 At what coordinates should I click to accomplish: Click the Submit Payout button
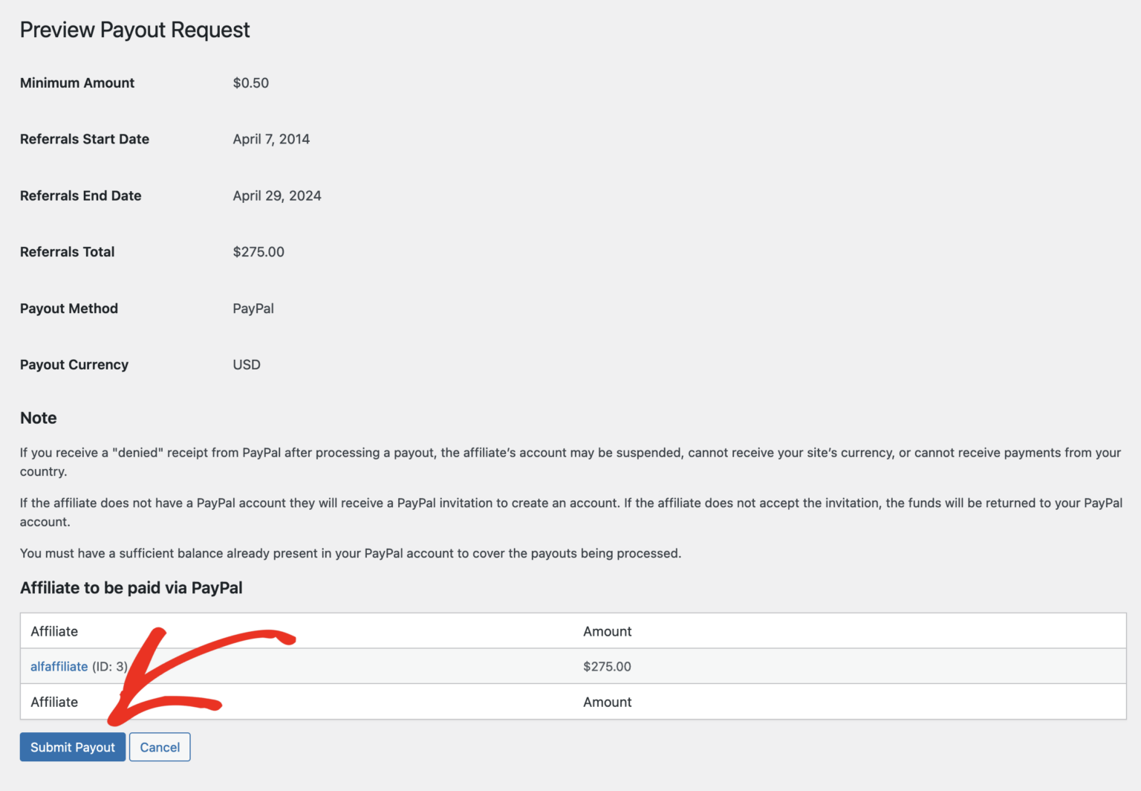point(72,746)
